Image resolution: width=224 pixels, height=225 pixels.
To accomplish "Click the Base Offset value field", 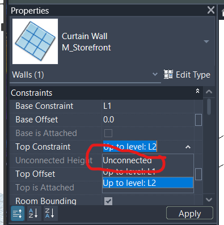I will 148,120.
